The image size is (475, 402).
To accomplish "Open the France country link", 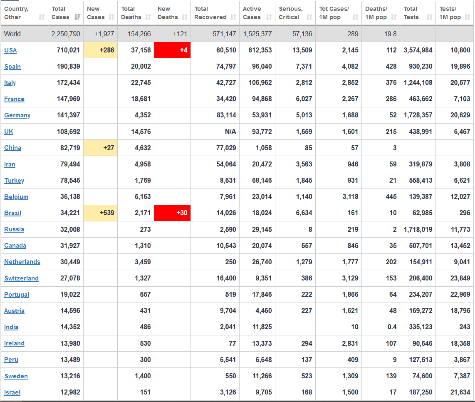I will (14, 99).
